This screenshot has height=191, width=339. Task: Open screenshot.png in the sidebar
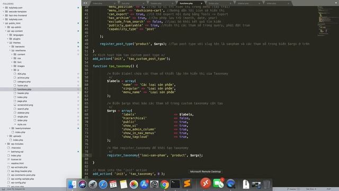pos(25,105)
